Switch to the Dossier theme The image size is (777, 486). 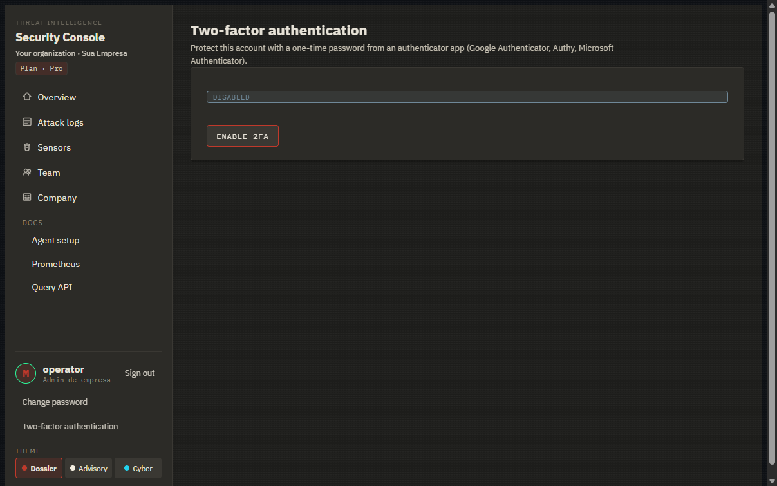(39, 468)
